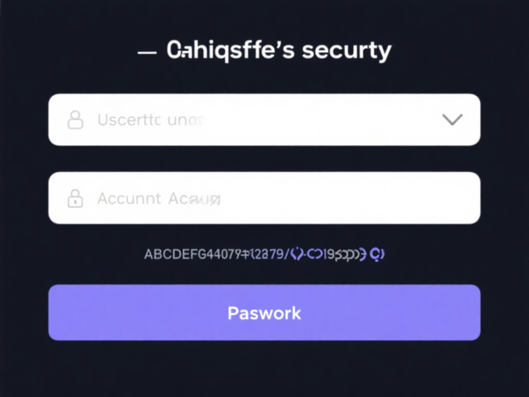This screenshot has height=397, width=529.
Task: Click the purple bracket symbols after the slash
Action: pos(297,254)
